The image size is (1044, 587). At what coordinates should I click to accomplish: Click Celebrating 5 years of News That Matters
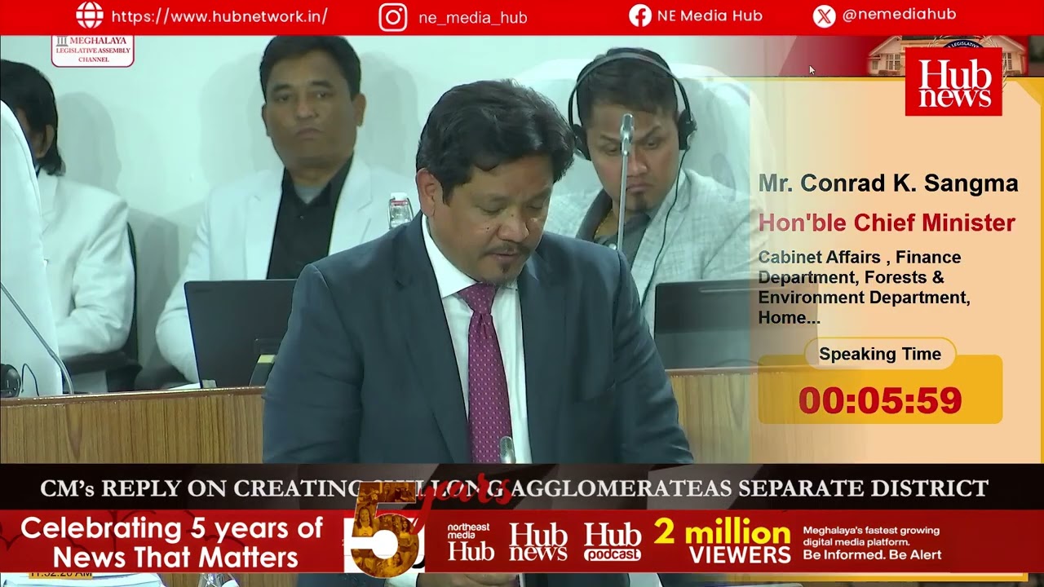172,543
